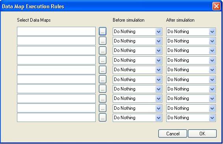Screen dimensions: 223x144
Task: Expand third row After simulation dropdown
Action: tap(212, 50)
